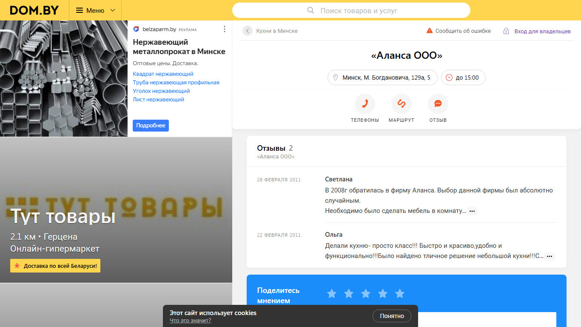Click the «Аланса ООО» company title

(x=407, y=55)
